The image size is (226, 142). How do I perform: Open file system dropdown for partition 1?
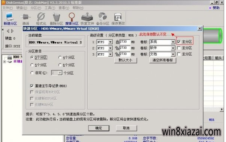[x=110, y=42]
